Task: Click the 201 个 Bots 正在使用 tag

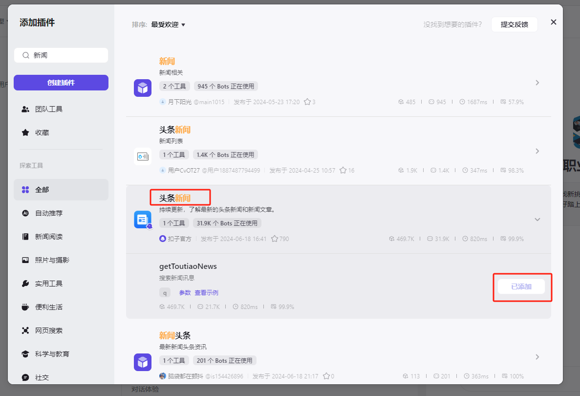Action: (x=225, y=360)
